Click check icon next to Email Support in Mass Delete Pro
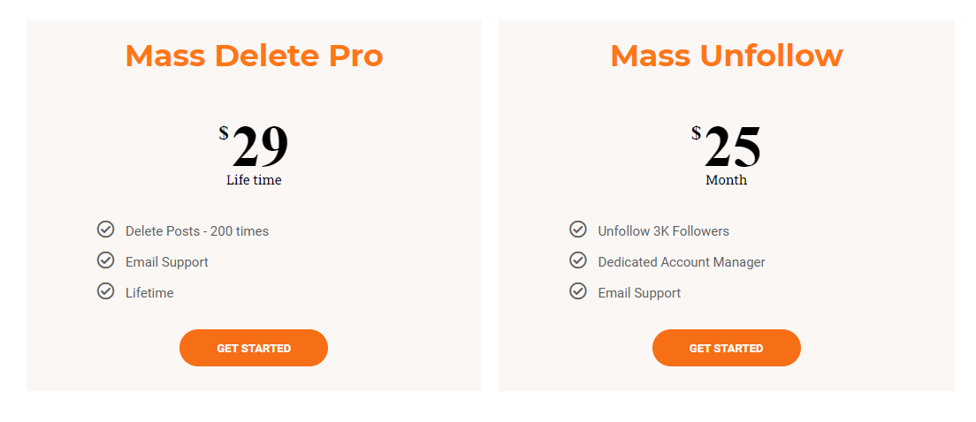The image size is (976, 422). [x=106, y=260]
